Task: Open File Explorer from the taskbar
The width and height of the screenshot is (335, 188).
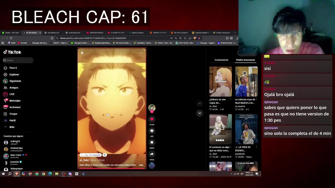Action: click(57, 174)
